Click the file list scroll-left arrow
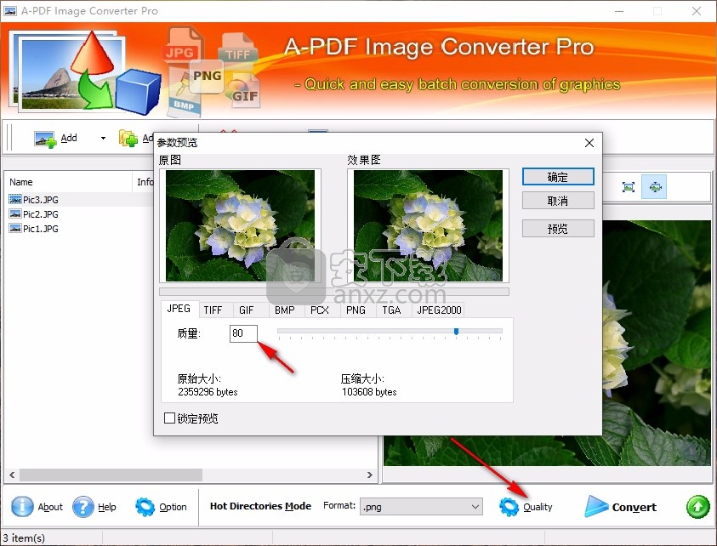Screen dimensions: 717x546 coord(12,475)
